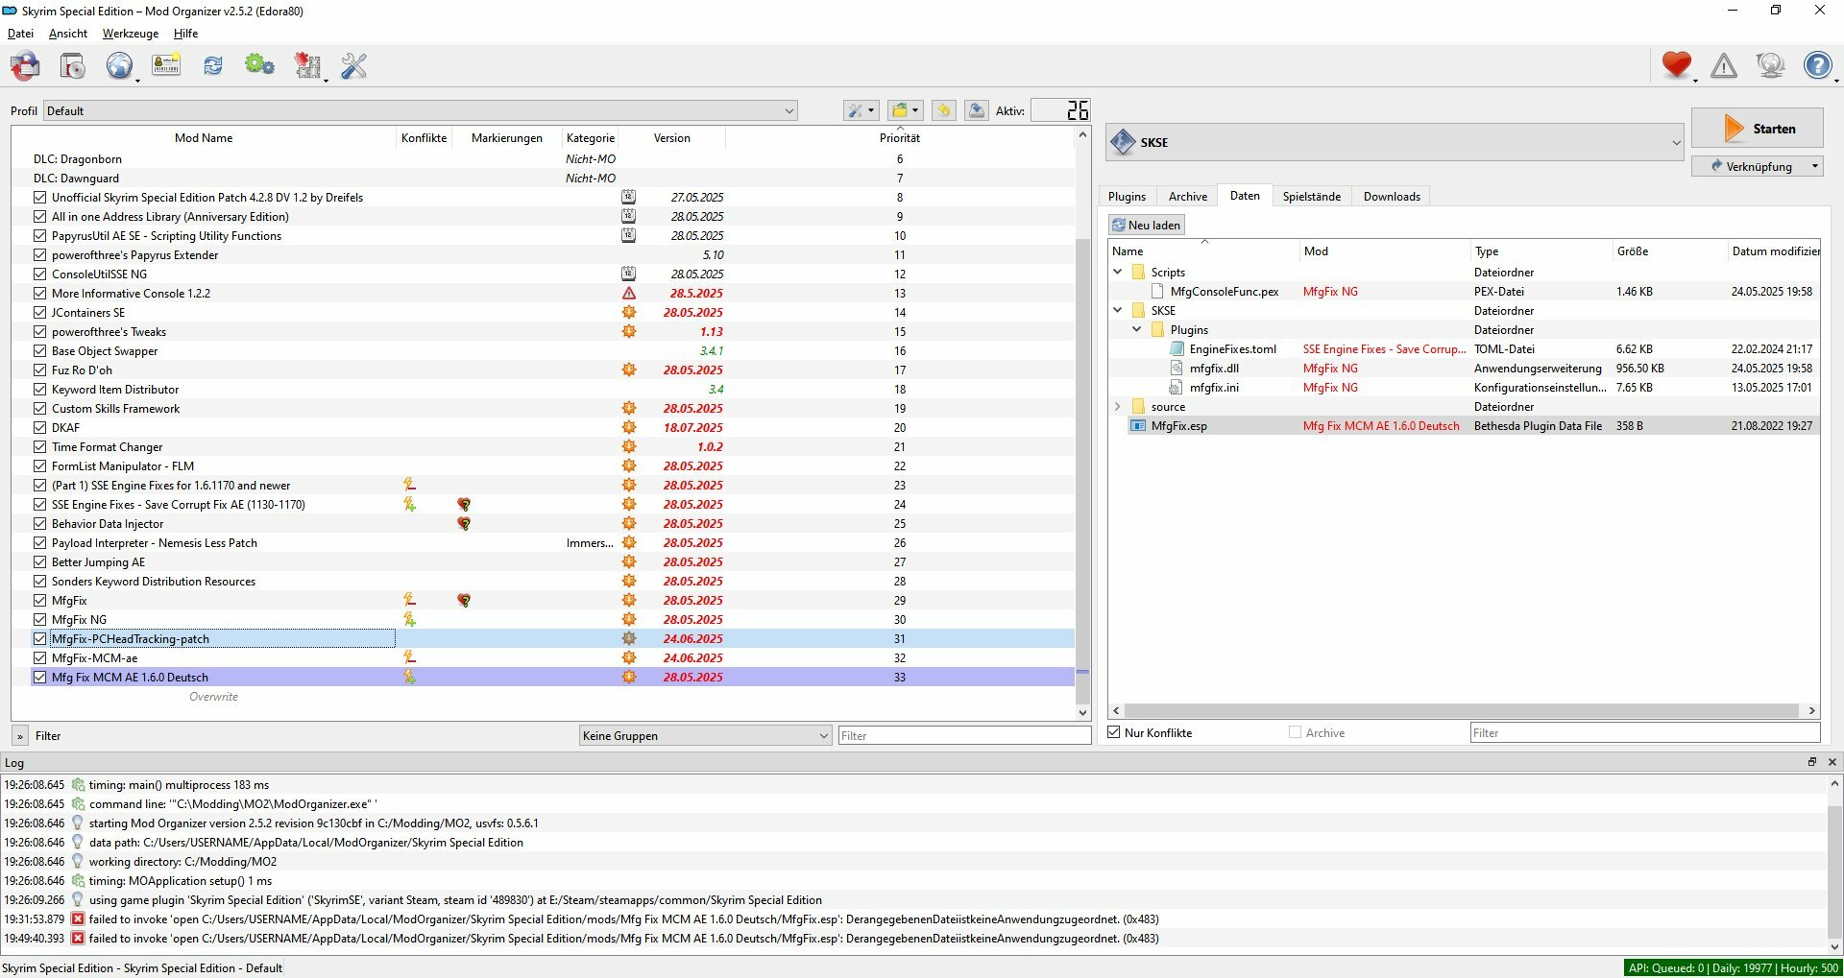Click the update check globe icon
1844x978 pixels.
(1770, 65)
